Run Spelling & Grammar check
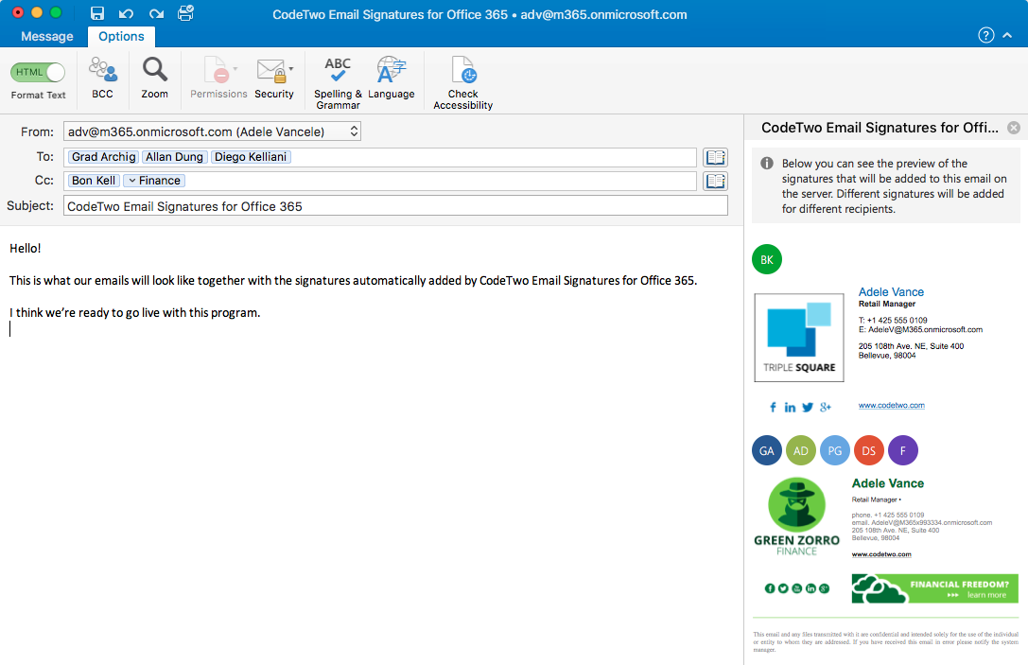Screen dimensions: 1028x665 tap(338, 82)
